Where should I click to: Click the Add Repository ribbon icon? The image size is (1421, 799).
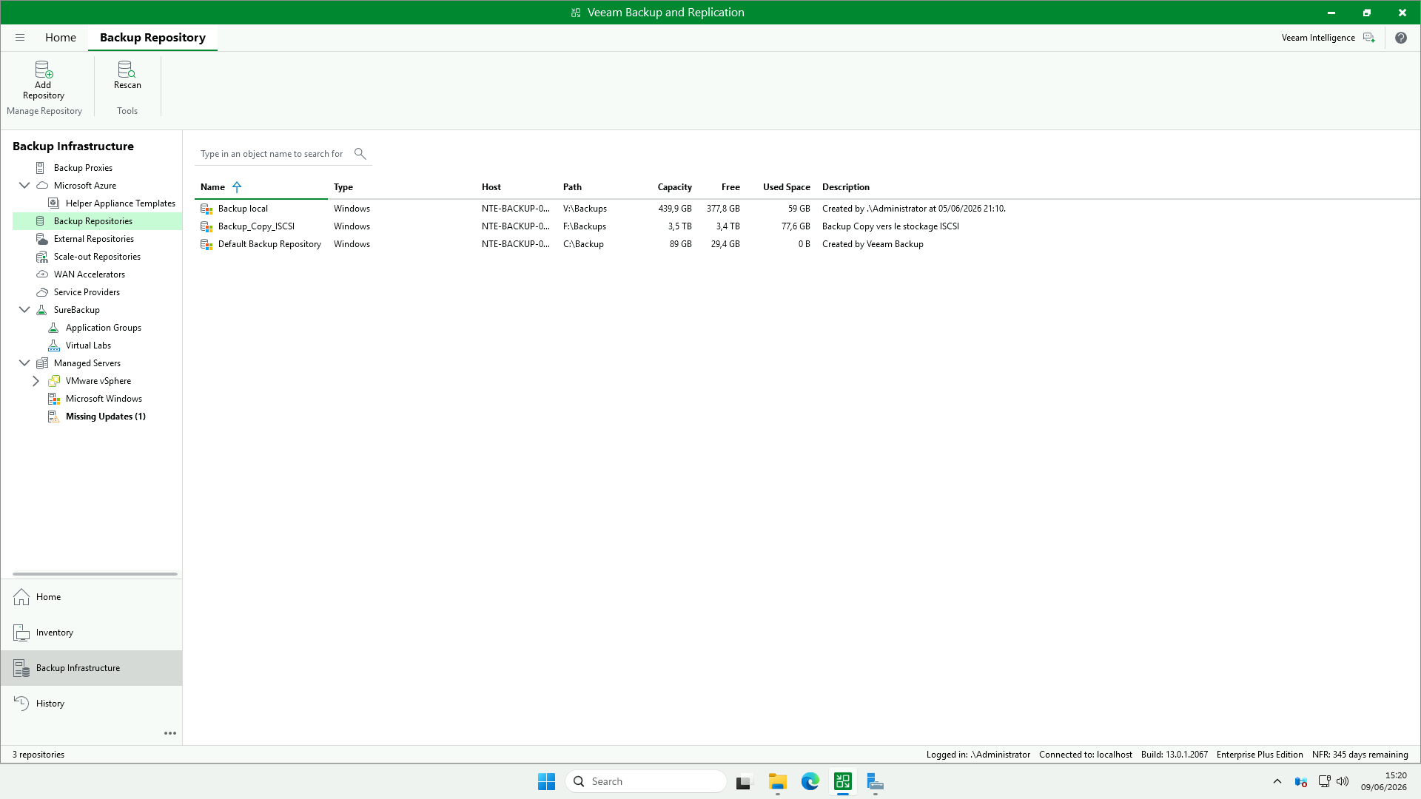tap(44, 70)
